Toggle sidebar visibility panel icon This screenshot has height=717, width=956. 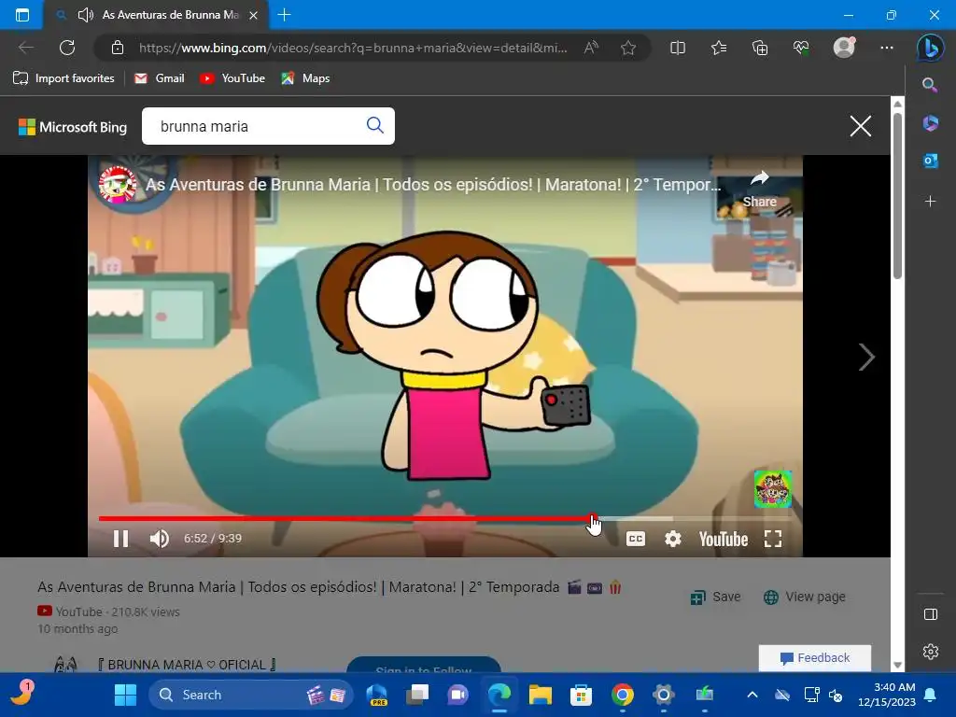click(x=931, y=614)
